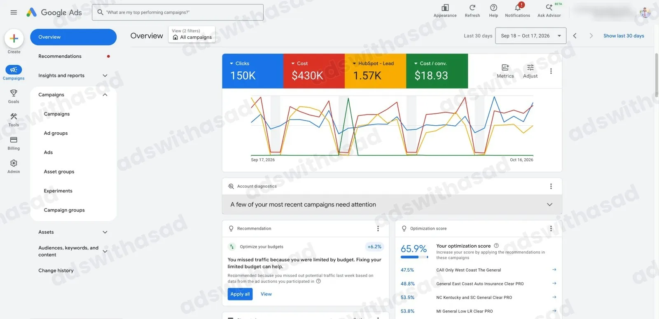
Task: Open the hamburger main menu
Action: coord(14,12)
